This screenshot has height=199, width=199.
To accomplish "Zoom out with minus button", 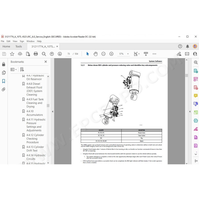I will (103, 54).
